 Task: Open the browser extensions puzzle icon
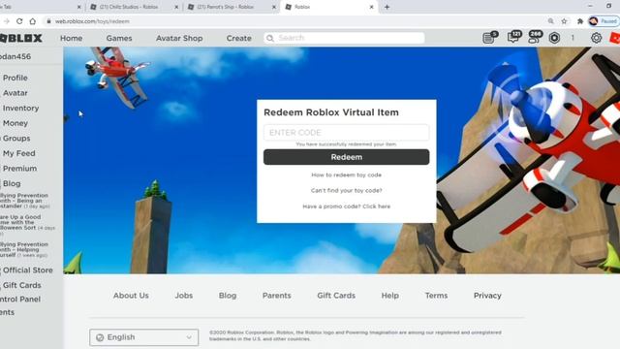(580, 21)
